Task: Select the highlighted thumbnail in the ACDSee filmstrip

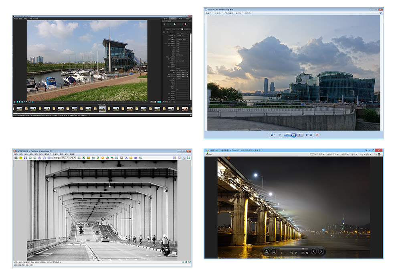Action: 102,108
